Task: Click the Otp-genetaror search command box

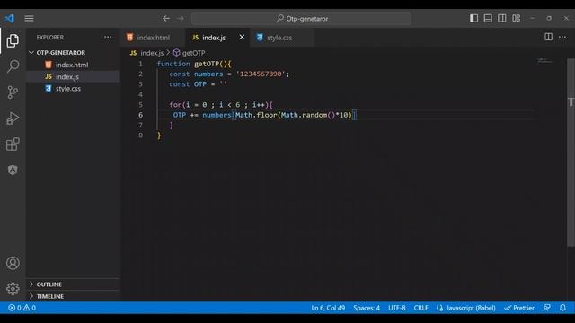Action: tap(301, 18)
